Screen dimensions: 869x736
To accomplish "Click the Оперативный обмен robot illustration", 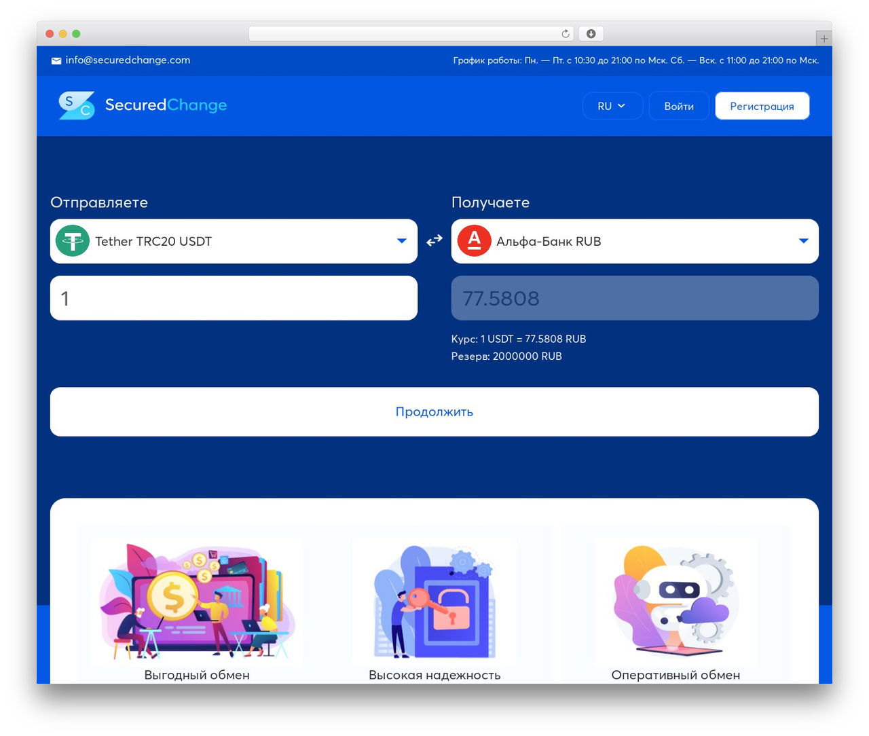I will pos(676,602).
